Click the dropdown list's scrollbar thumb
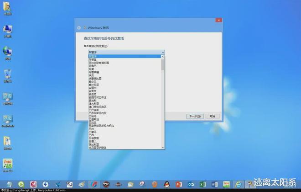 point(163,64)
